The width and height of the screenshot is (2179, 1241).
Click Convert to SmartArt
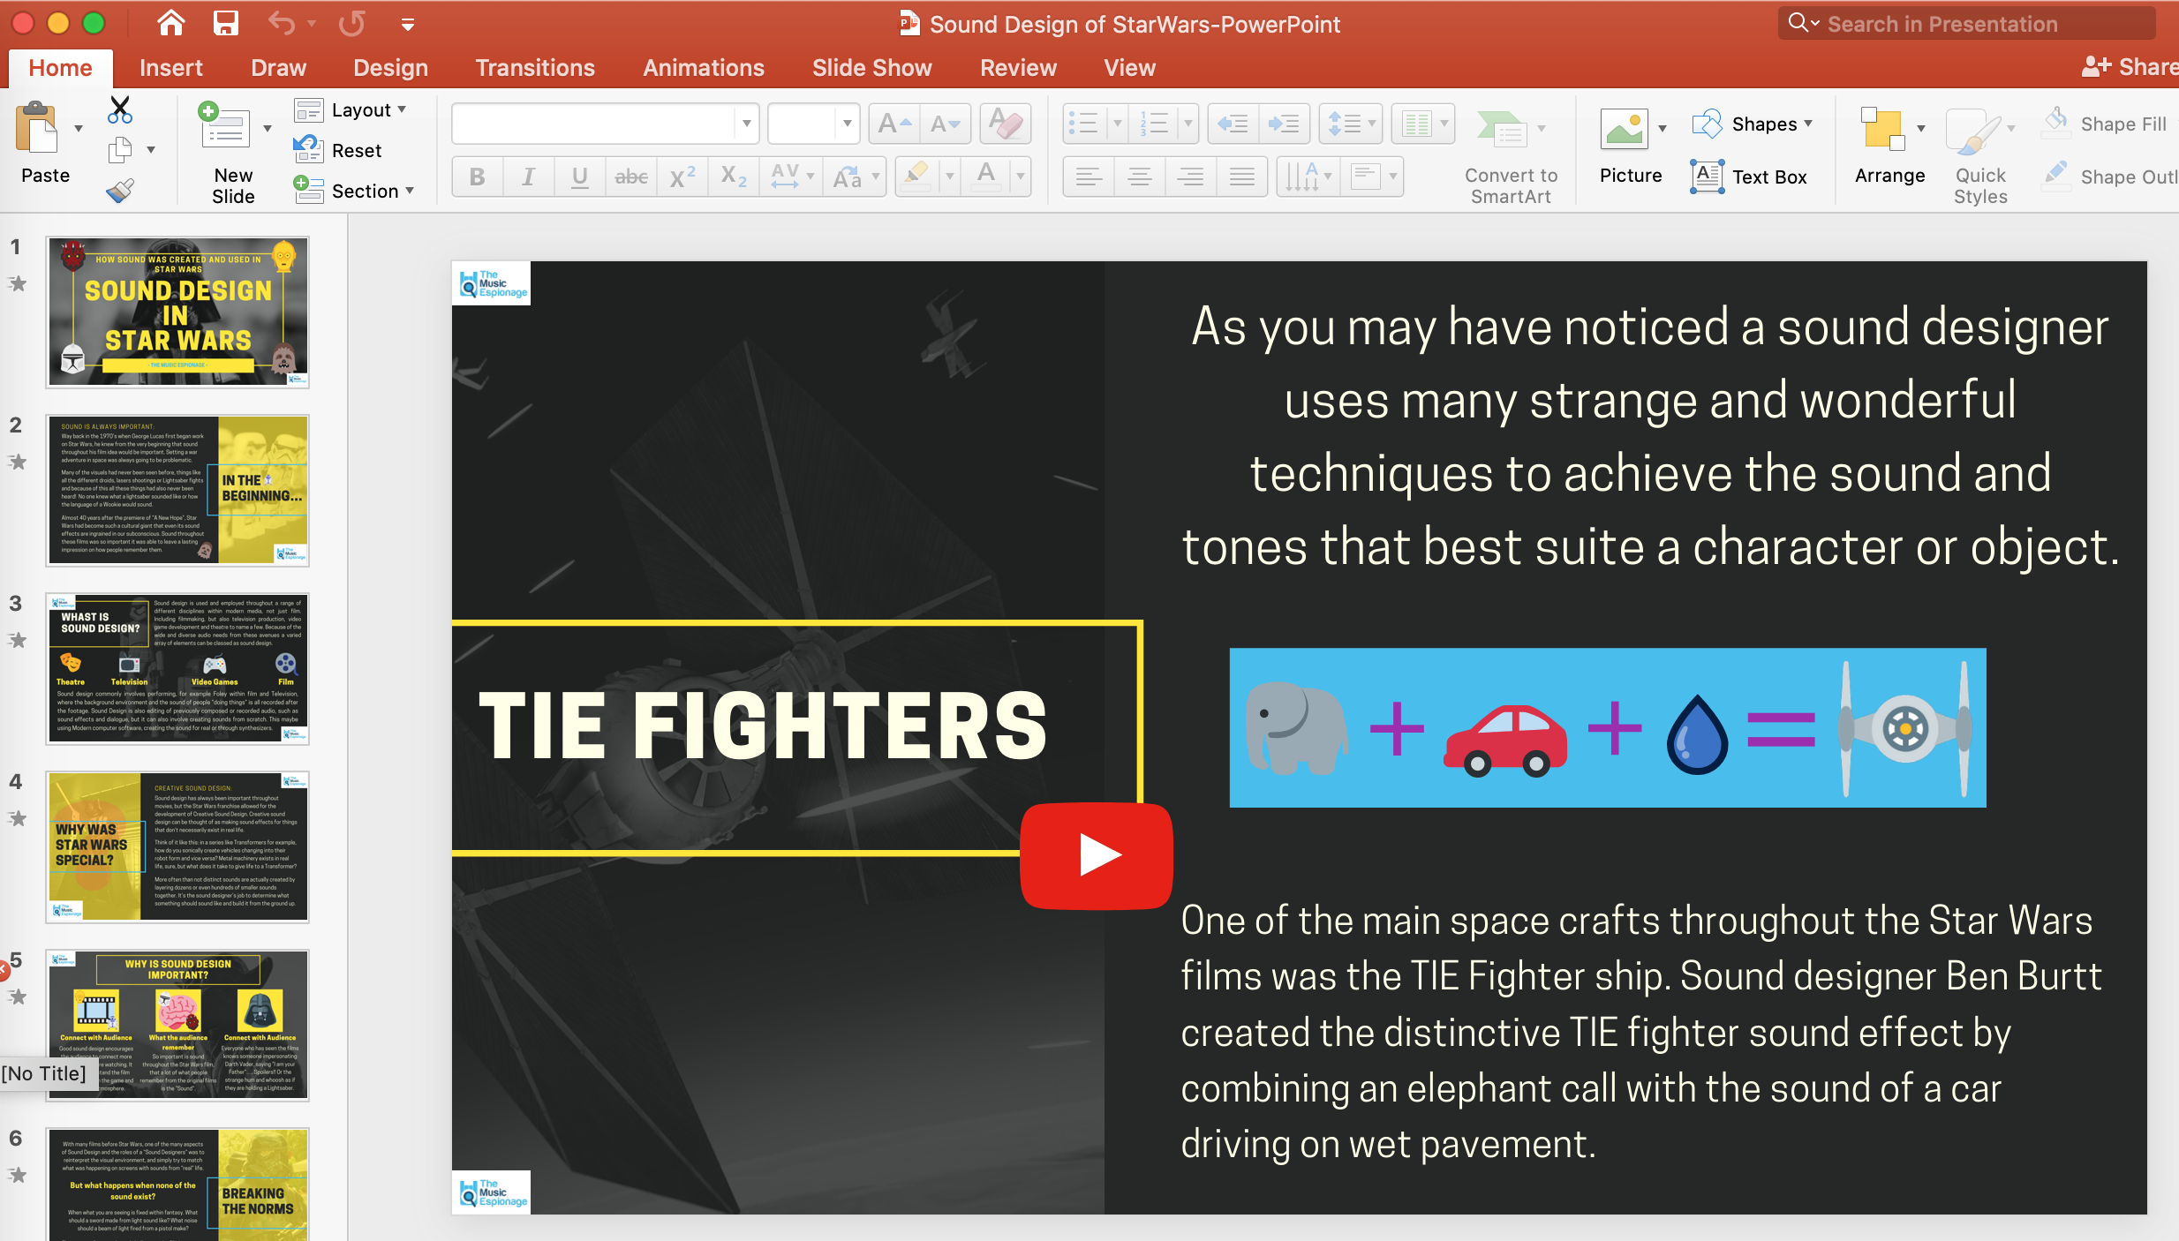pos(1511,157)
